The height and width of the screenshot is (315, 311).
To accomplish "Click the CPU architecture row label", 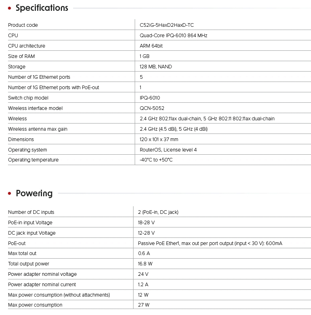I will [x=26, y=46].
